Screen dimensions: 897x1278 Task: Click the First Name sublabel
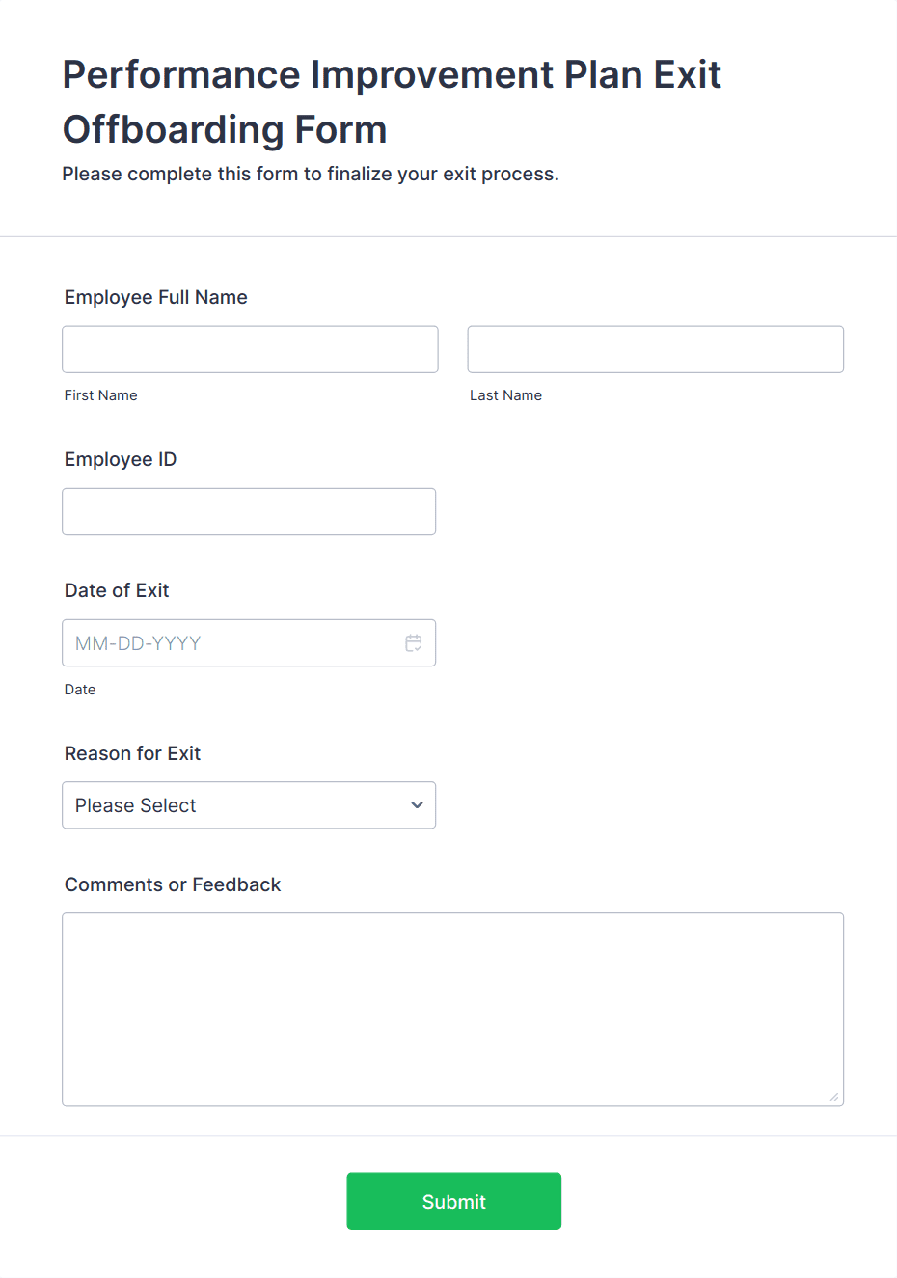pos(101,395)
